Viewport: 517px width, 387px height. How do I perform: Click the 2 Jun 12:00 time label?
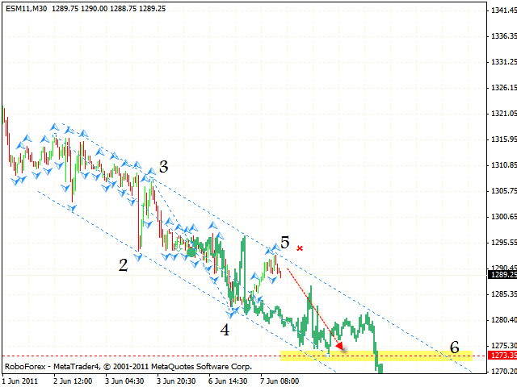click(74, 380)
